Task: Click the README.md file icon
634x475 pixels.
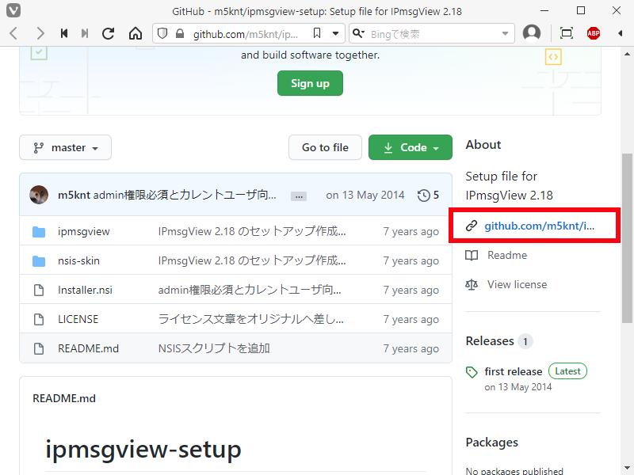Action: tap(39, 348)
